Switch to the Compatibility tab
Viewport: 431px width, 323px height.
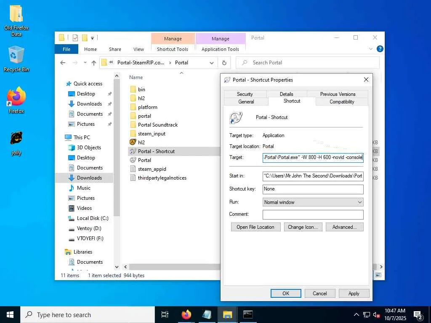point(342,102)
